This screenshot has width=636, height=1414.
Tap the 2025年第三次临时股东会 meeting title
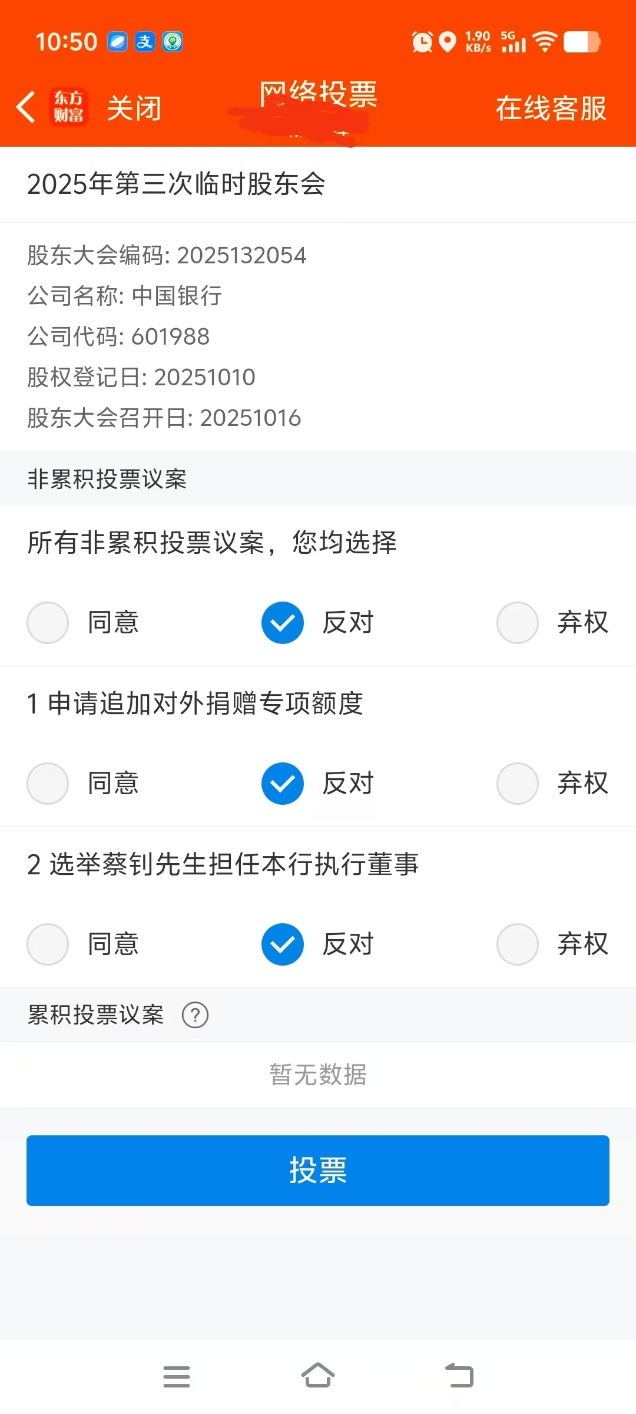[x=176, y=184]
